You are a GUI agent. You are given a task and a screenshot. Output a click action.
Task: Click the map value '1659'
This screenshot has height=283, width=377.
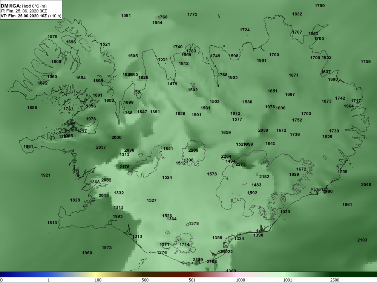[226, 132]
